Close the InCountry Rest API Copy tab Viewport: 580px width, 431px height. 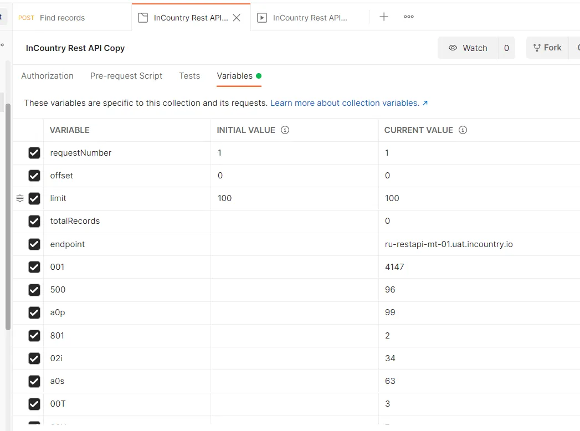coord(237,17)
